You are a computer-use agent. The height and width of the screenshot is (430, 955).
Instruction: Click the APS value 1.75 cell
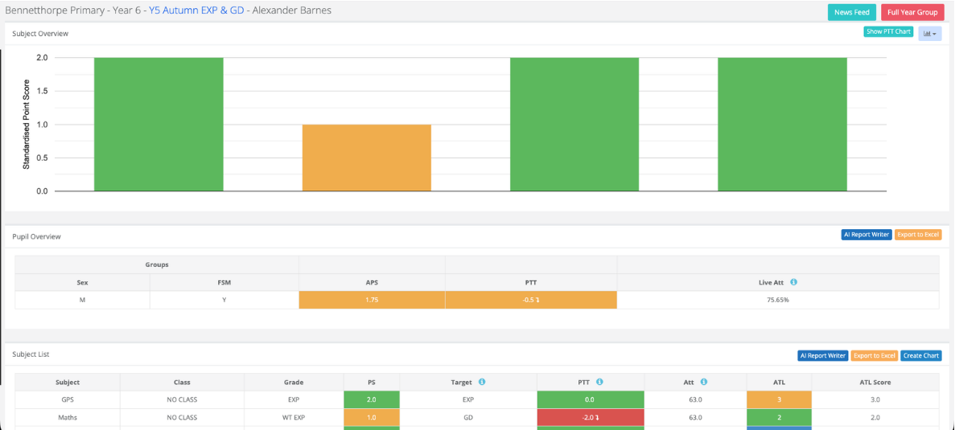[x=373, y=300]
